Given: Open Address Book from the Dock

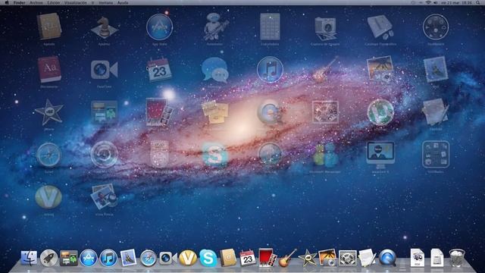Looking at the screenshot, I should pos(228,258).
